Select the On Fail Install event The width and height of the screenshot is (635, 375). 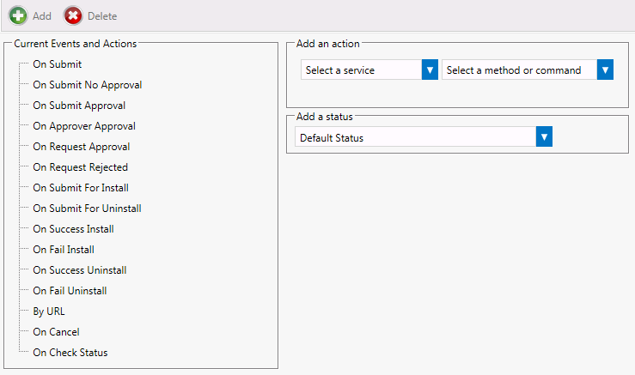[64, 250]
